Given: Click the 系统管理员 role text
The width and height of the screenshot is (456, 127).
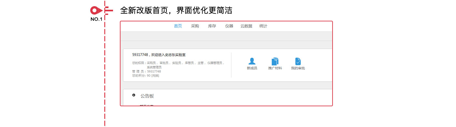Looking at the screenshot, I should pos(154,67).
